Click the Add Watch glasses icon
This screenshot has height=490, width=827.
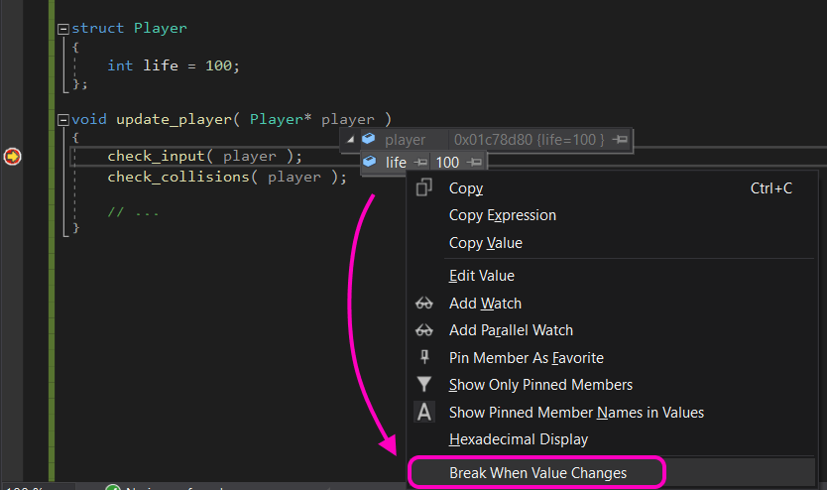pos(424,304)
